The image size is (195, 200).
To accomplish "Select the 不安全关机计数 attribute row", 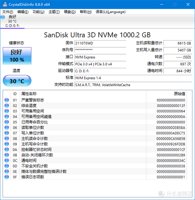I will (34, 166).
